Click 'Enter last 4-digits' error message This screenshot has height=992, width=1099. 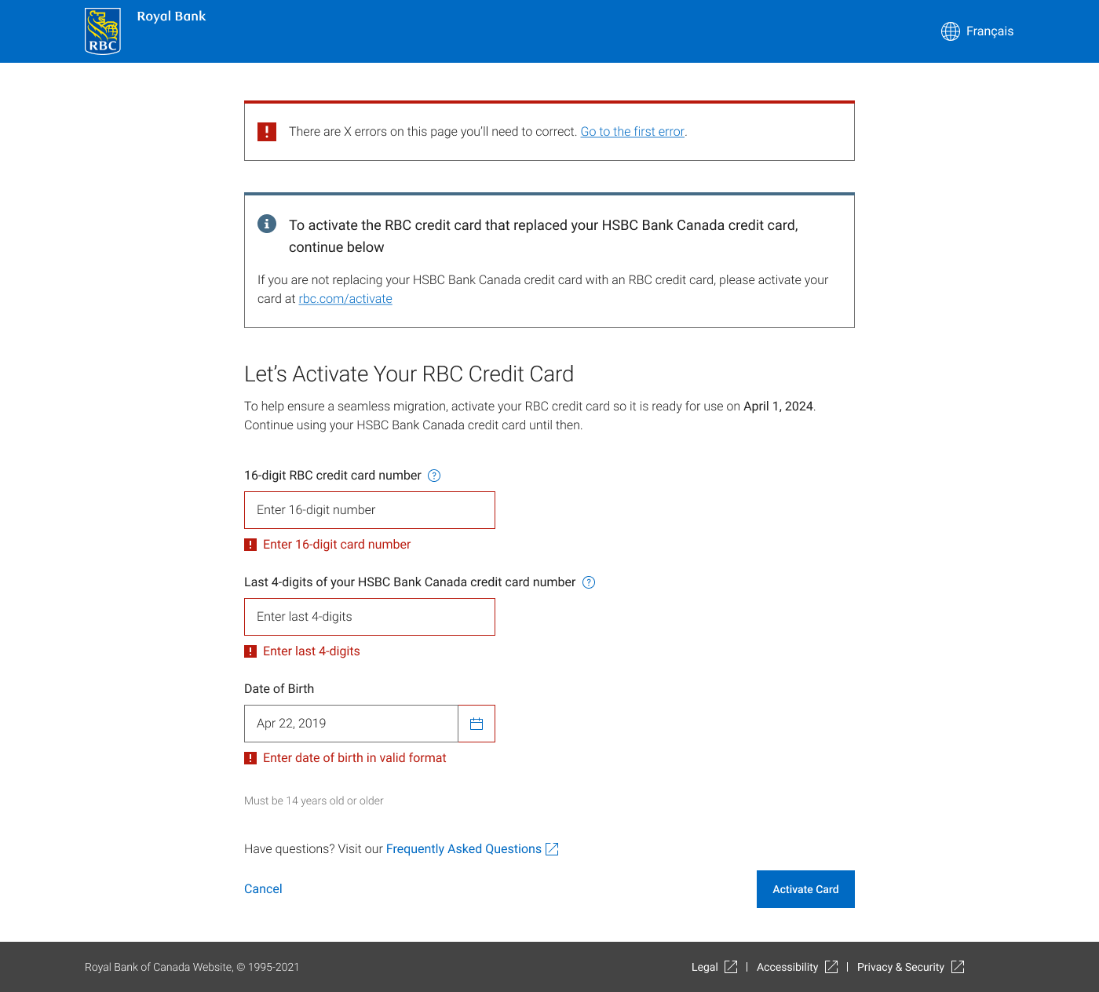pyautogui.click(x=312, y=651)
